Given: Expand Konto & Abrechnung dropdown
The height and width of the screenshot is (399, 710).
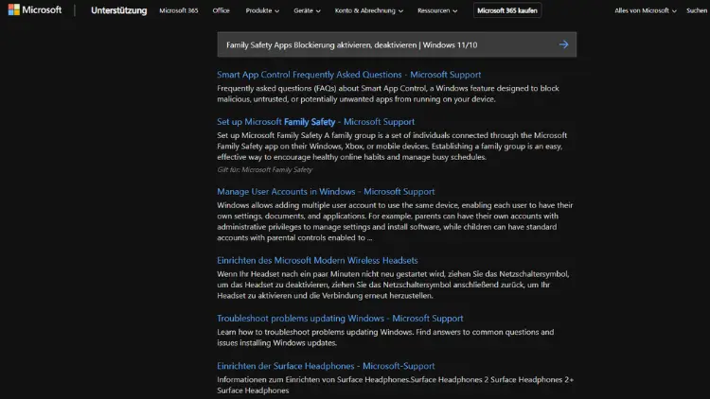Looking at the screenshot, I should click(368, 10).
